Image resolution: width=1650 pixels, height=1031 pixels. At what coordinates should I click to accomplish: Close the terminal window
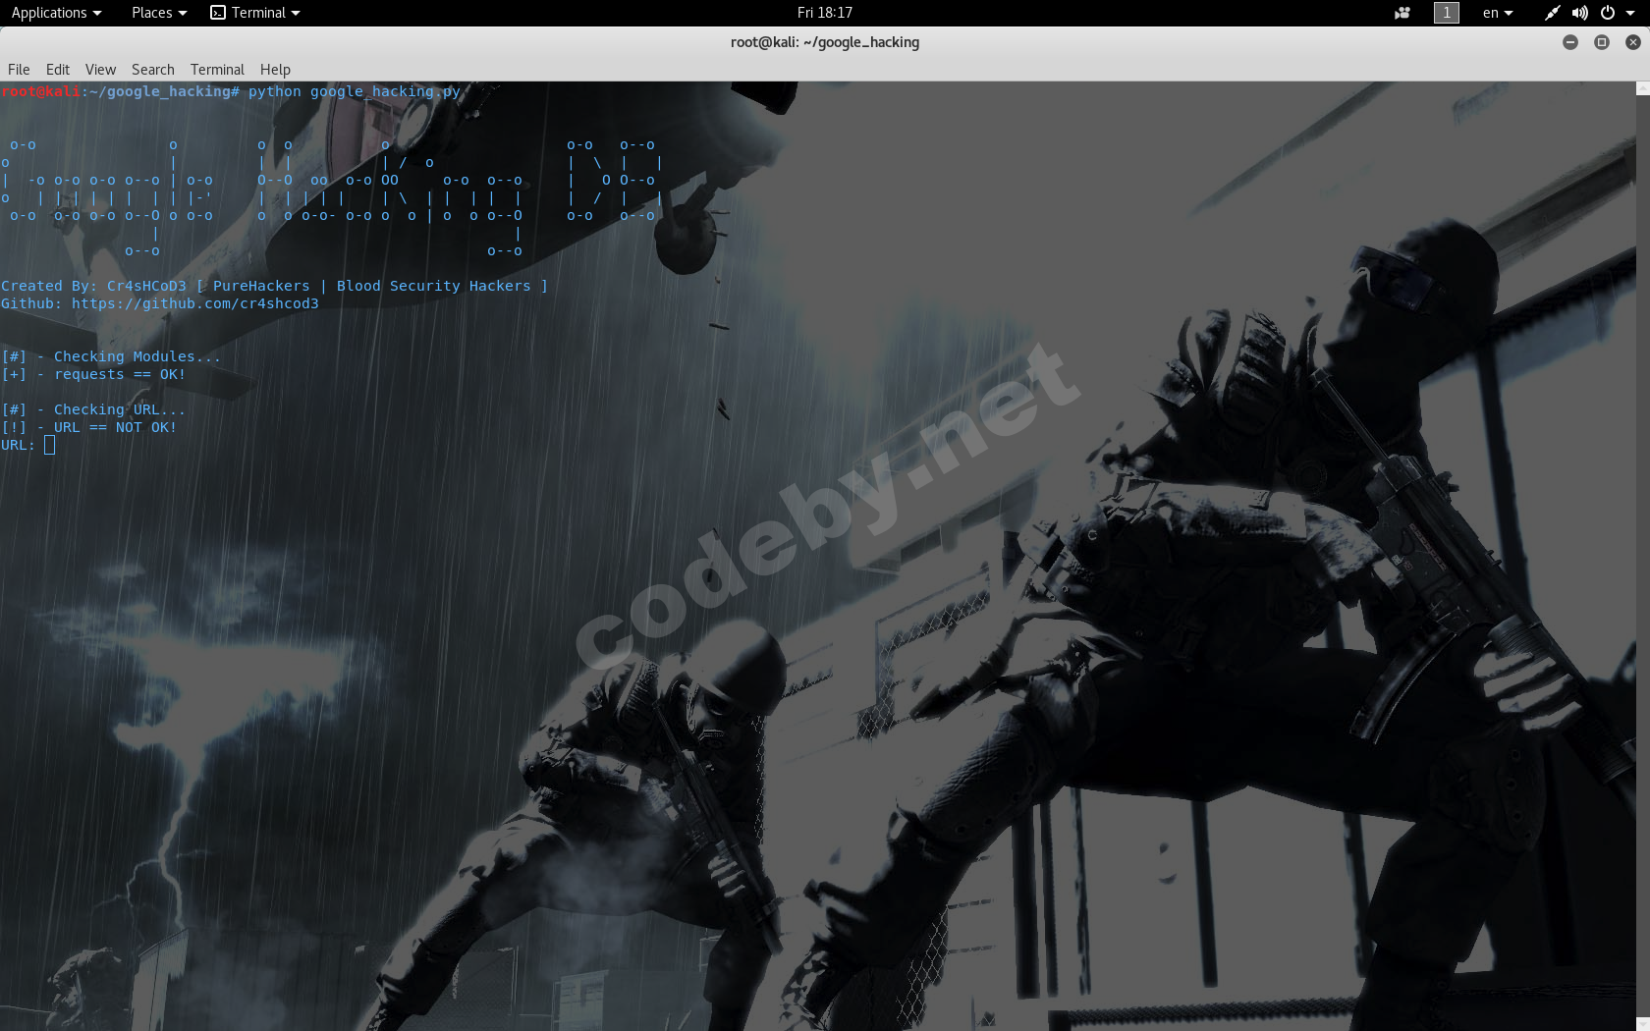(1633, 42)
